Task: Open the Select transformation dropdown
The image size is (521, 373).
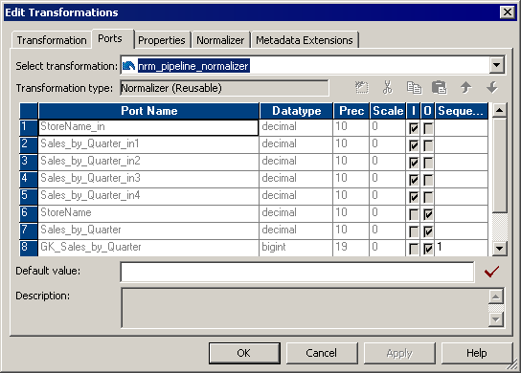Action: point(497,65)
